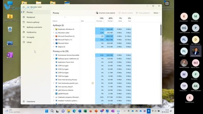Click the blue microphone tray icon

click(149, 111)
